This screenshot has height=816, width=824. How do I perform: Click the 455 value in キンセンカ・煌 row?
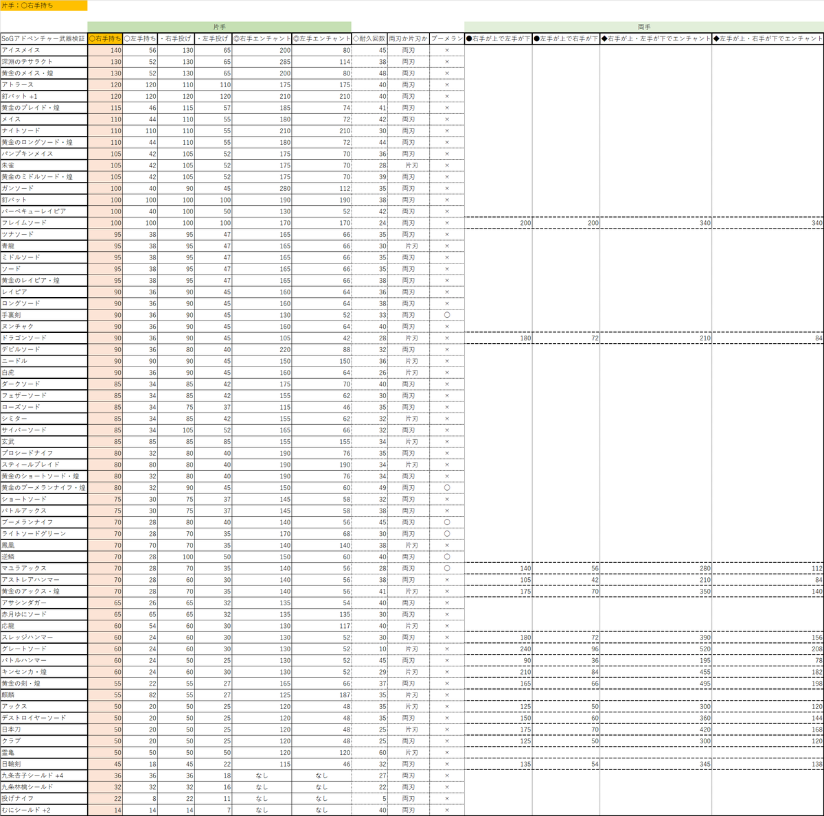tap(656, 672)
